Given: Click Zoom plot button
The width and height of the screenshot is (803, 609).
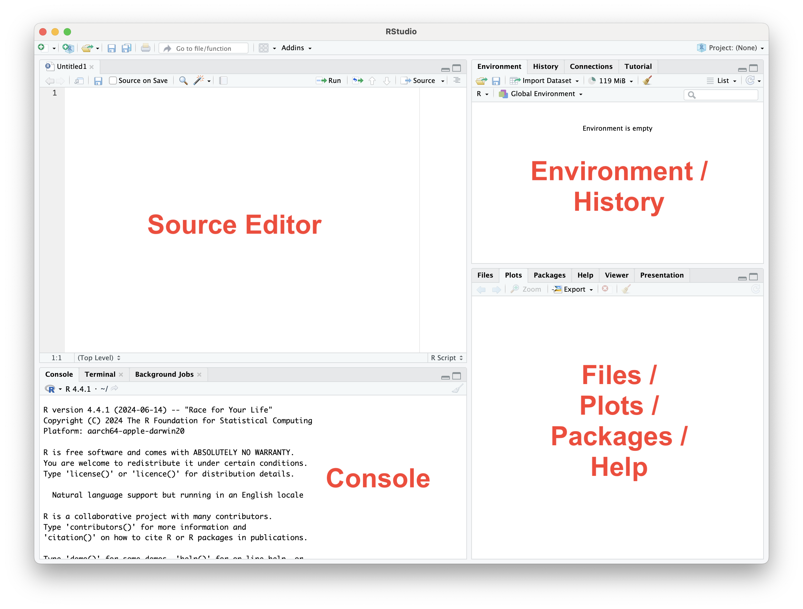Looking at the screenshot, I should (x=526, y=289).
